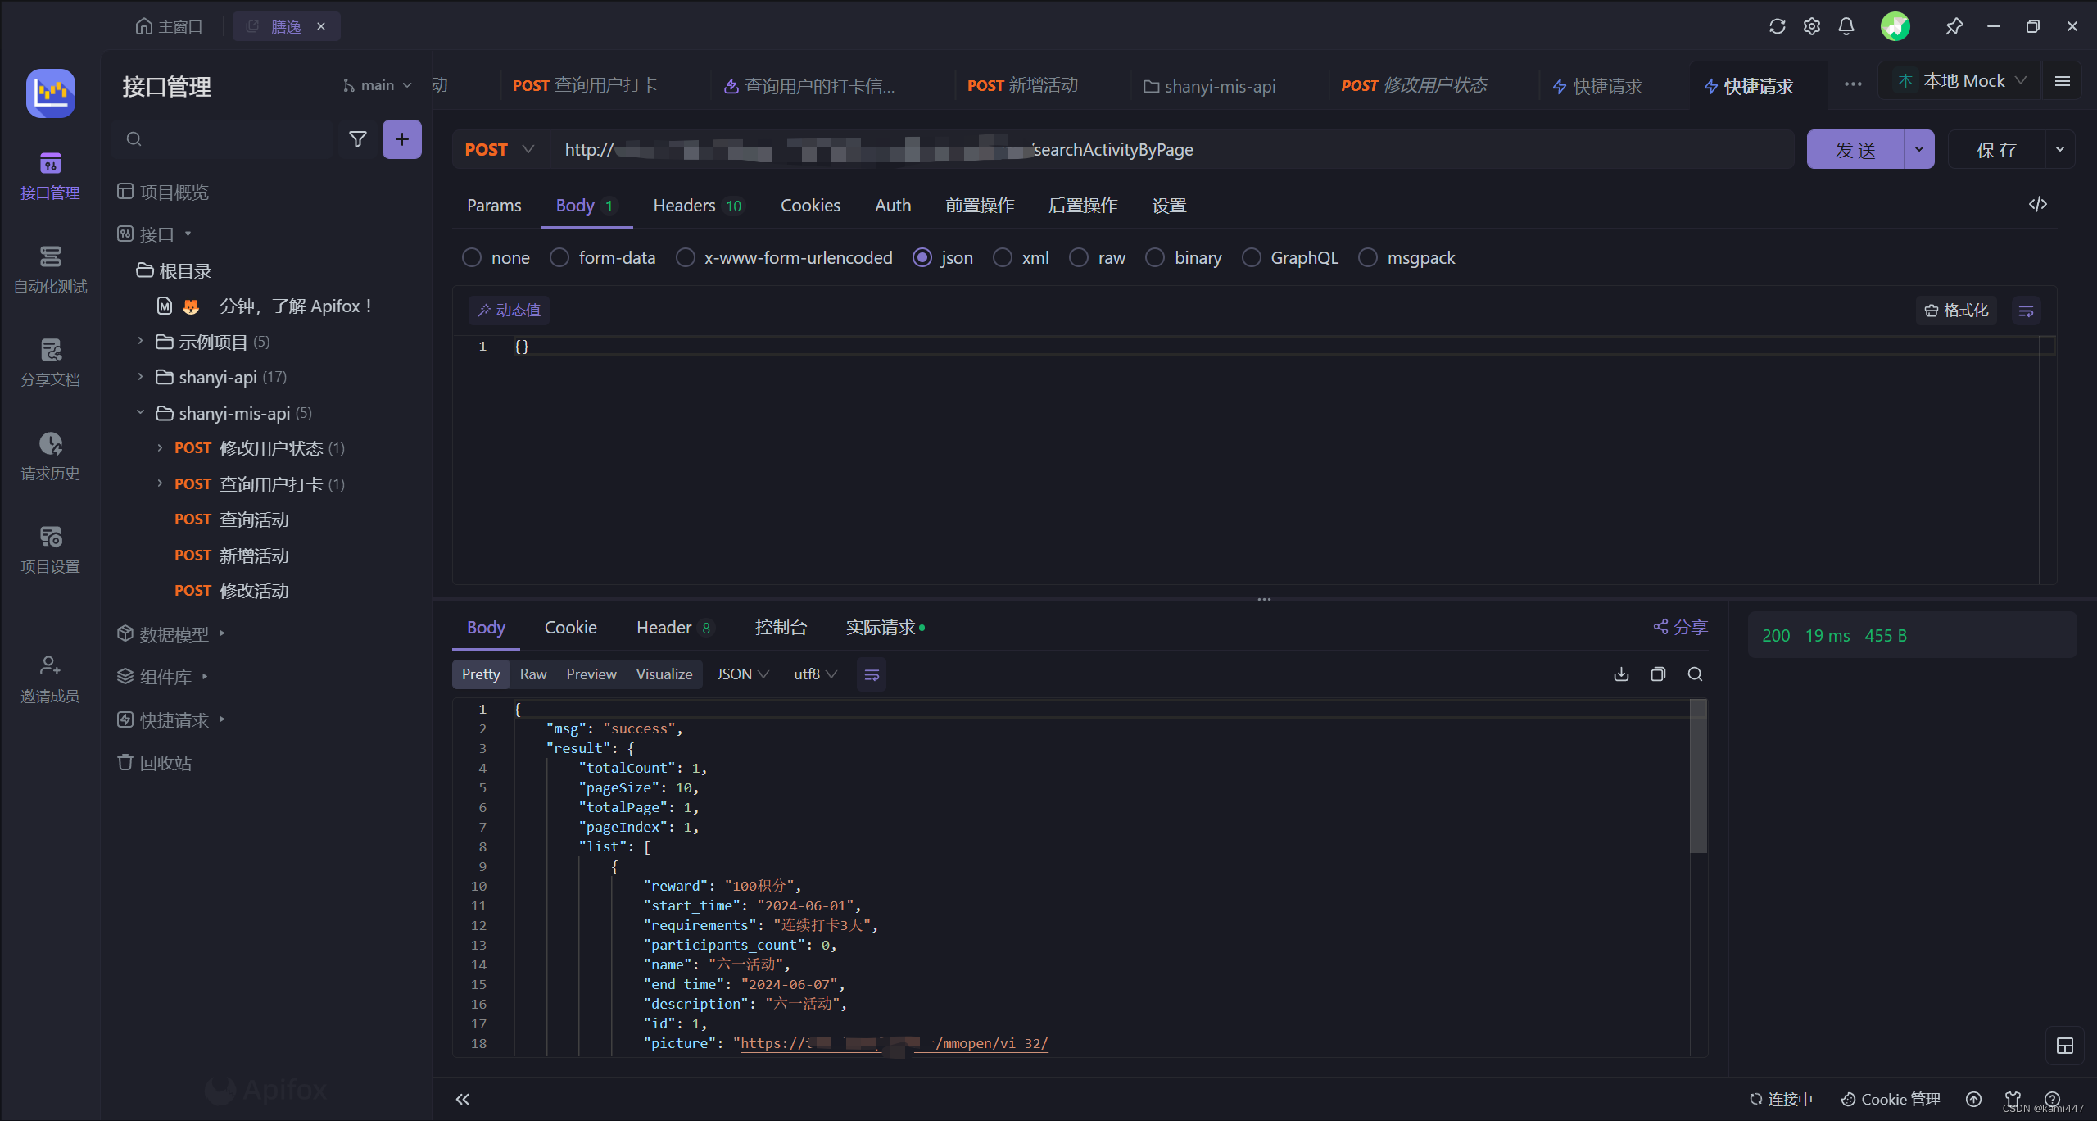The height and width of the screenshot is (1121, 2097).
Task: Open the 项目设置 sidebar section
Action: click(x=50, y=550)
